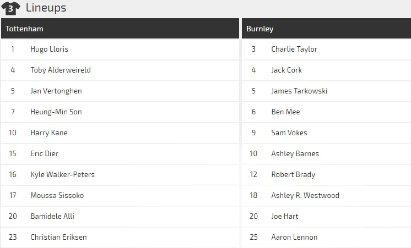The image size is (411, 248).
Task: Select James Tarkowski player entry
Action: 299,91
